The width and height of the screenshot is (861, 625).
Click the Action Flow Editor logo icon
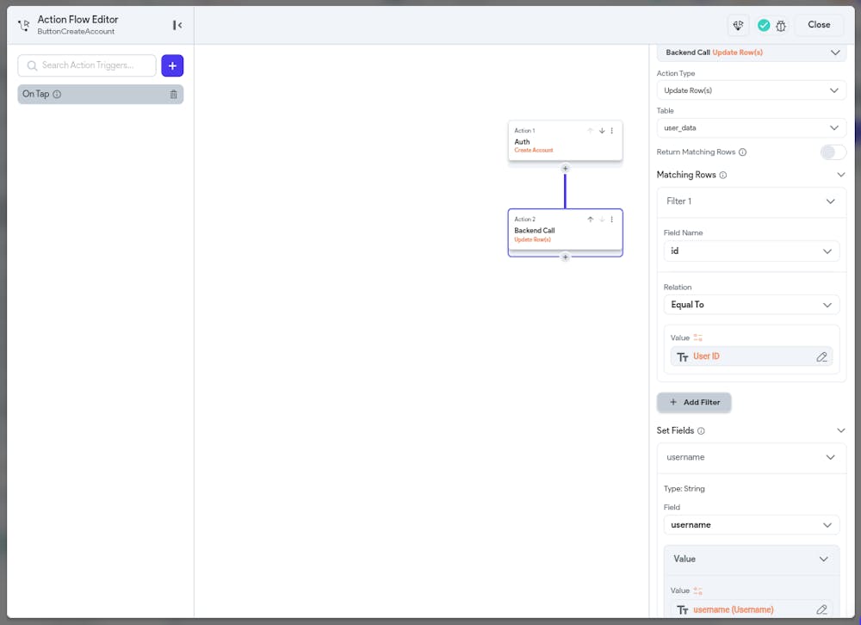(x=23, y=25)
